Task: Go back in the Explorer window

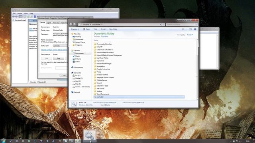Action: (71, 25)
